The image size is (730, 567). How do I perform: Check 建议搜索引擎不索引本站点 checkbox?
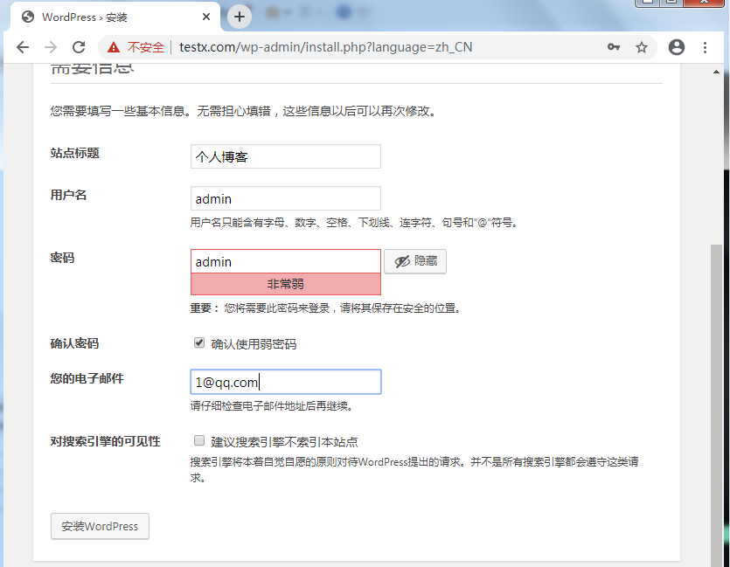199,440
